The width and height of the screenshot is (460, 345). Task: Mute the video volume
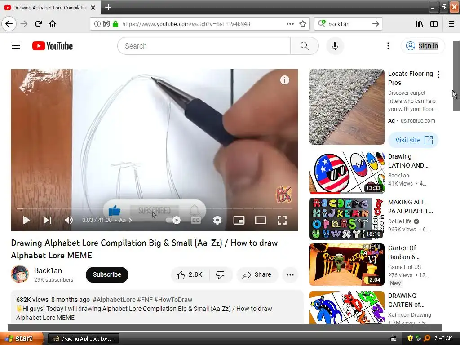69,220
